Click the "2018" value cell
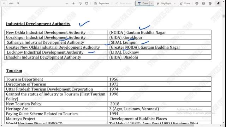 (x=159, y=104)
